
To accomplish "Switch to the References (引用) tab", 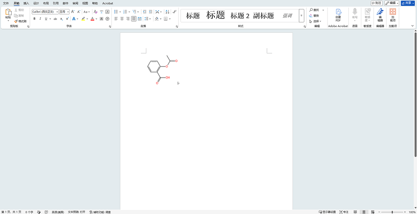I will pyautogui.click(x=56, y=3).
